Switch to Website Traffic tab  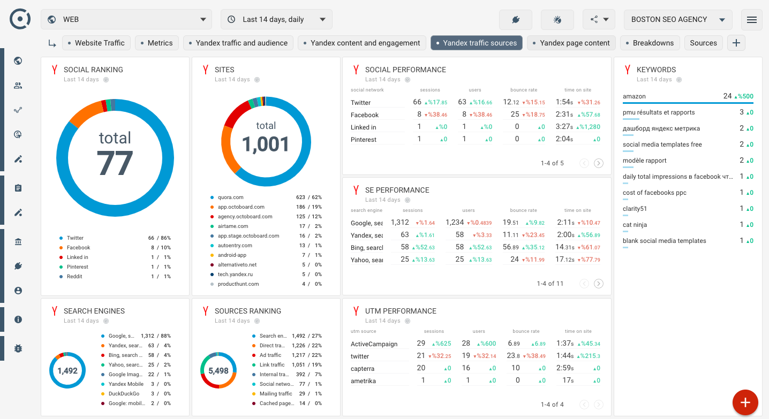coord(96,43)
